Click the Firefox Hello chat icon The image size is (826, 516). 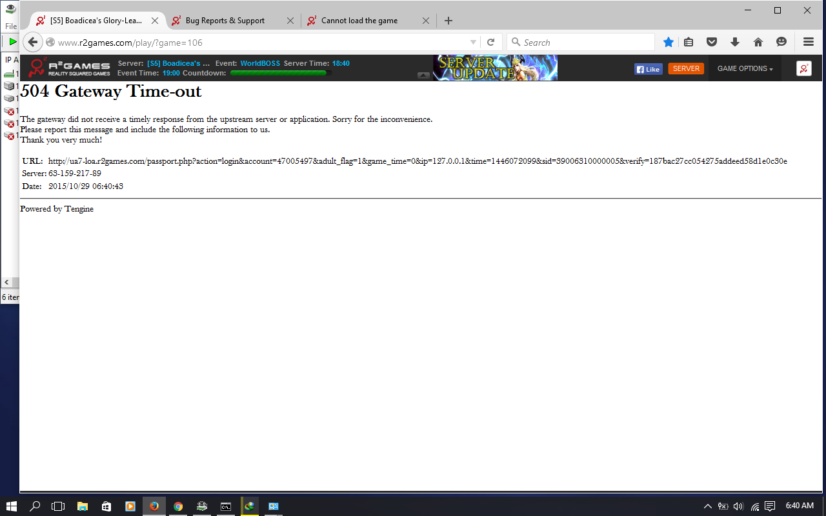coord(781,43)
